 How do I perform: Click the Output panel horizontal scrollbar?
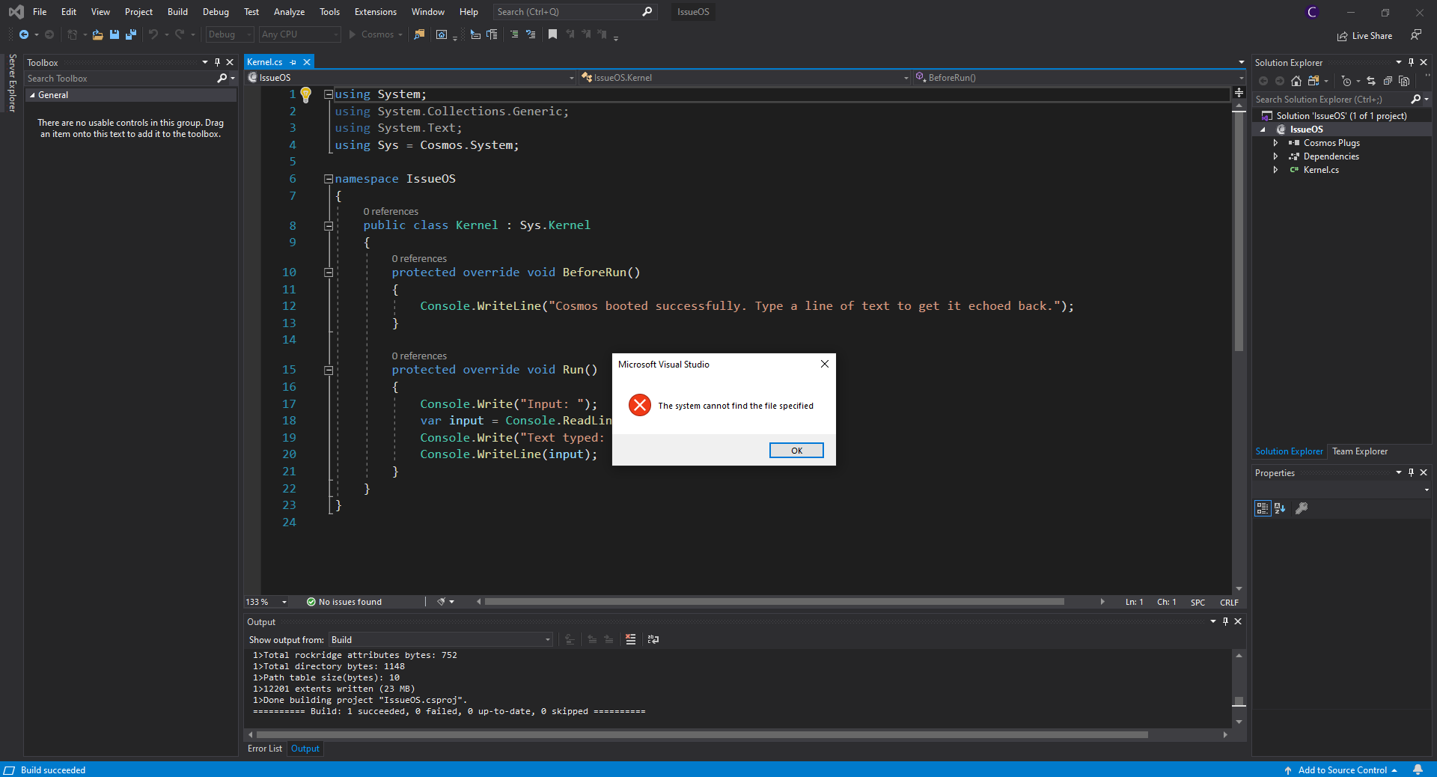[702, 735]
